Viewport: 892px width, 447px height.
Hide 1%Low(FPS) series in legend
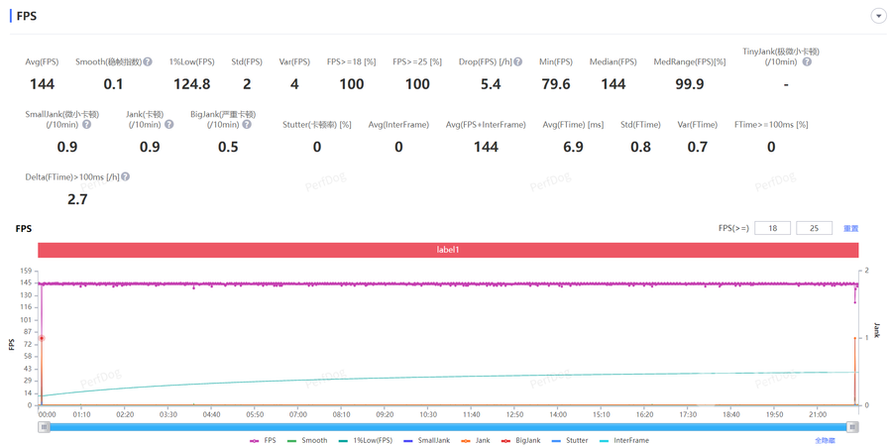(x=365, y=440)
